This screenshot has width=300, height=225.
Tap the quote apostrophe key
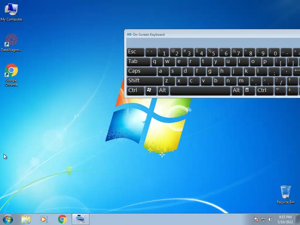[x=286, y=71]
